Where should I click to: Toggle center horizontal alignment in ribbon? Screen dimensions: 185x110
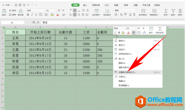75,15
